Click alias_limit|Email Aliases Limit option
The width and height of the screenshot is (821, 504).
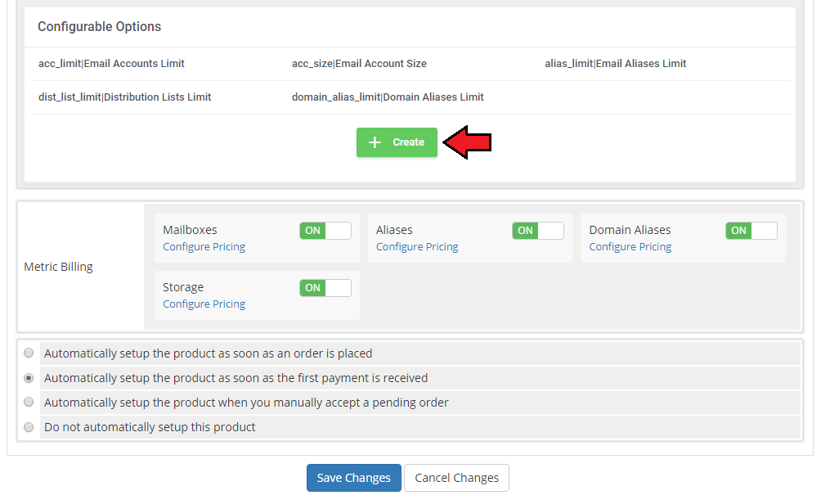click(x=615, y=63)
